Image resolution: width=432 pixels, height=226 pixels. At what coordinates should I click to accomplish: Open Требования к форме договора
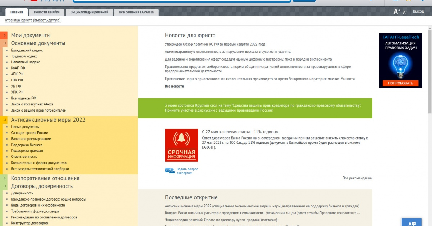pos(35,211)
